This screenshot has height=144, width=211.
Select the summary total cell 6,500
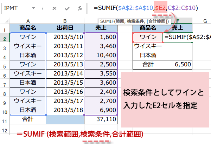point(178,65)
